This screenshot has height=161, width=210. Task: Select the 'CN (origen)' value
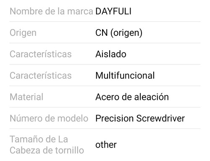pyautogui.click(x=119, y=33)
